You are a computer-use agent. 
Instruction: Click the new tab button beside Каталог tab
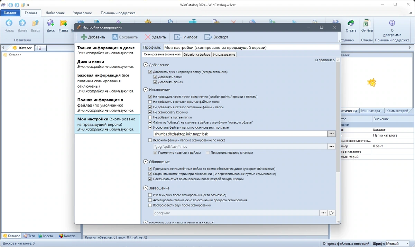pyautogui.click(x=40, y=48)
